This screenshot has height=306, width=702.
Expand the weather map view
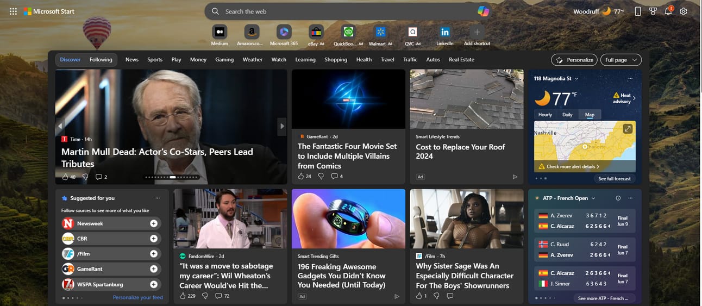(x=628, y=129)
